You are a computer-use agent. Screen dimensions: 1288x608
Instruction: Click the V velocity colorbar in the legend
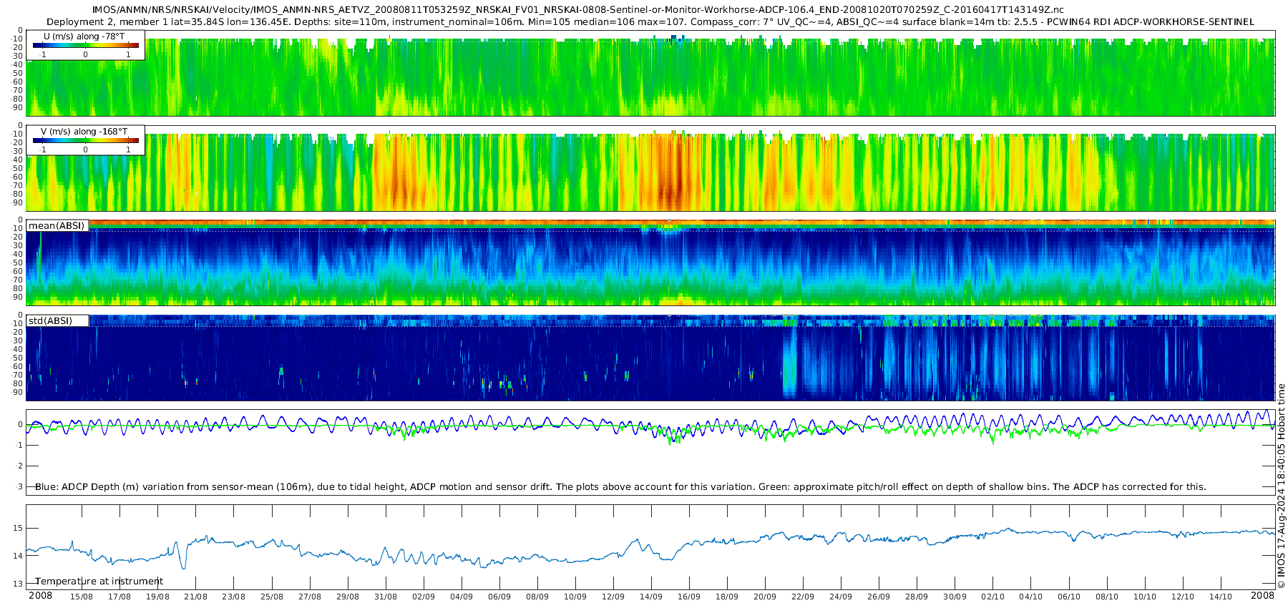pos(86,140)
